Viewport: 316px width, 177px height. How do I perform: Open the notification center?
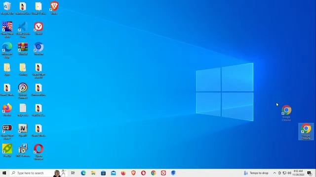(x=310, y=173)
